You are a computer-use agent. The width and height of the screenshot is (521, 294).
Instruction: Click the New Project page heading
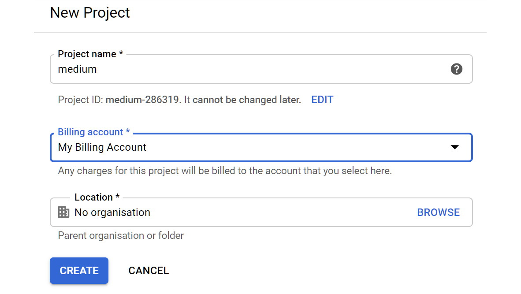tap(90, 13)
